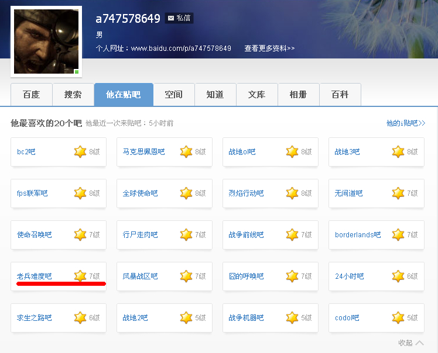
Task: Switch to the 搜索 tab
Action: (73, 95)
